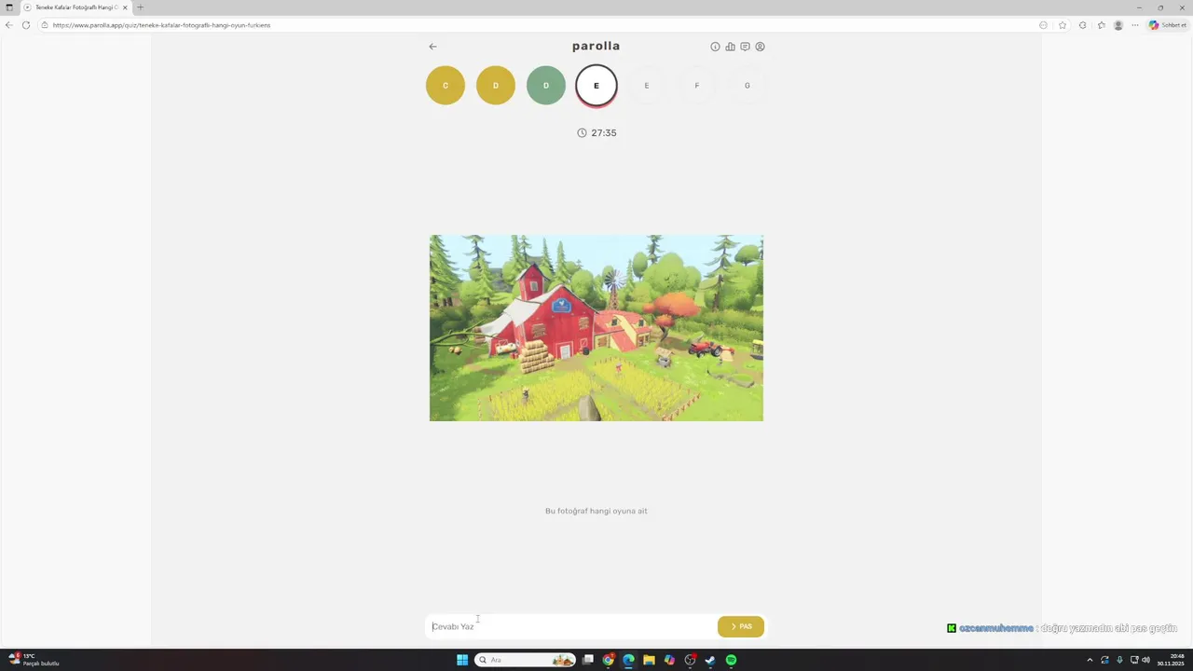Image resolution: width=1193 pixels, height=671 pixels.
Task: Select the faded letter F circle
Action: [x=697, y=86]
